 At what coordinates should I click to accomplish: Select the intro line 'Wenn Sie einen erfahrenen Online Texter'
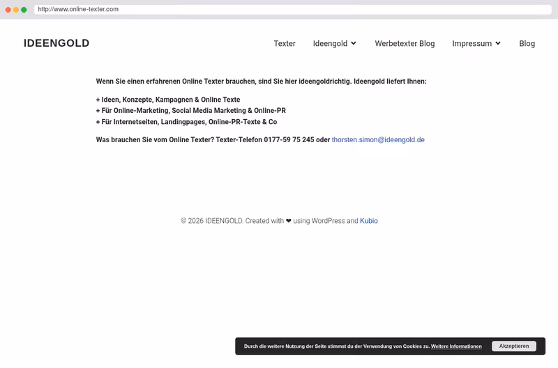(261, 82)
